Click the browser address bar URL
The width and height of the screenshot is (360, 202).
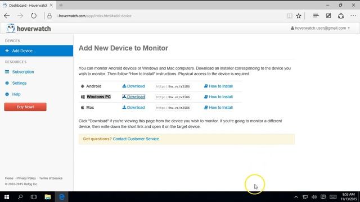(x=95, y=16)
